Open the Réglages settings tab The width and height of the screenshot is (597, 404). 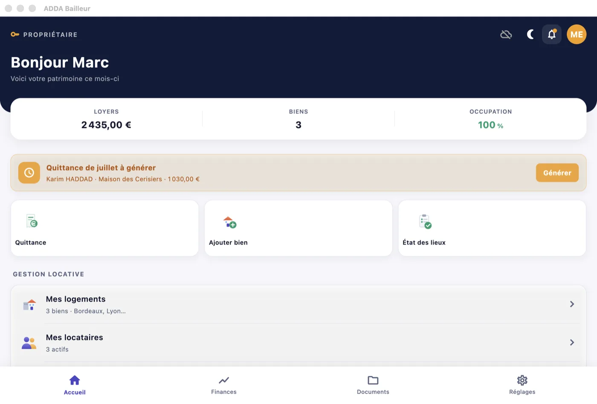(x=522, y=385)
